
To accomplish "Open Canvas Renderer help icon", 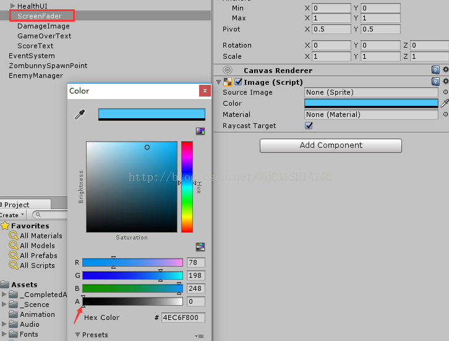I will 435,70.
